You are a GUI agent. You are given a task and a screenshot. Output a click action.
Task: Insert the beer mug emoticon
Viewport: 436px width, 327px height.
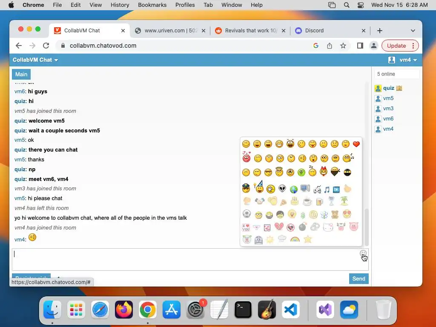pyautogui.click(x=319, y=201)
